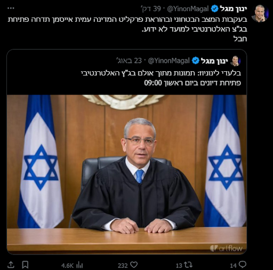Click the share upload arrow icon
Screen dimensions: 273x270
click(x=11, y=265)
